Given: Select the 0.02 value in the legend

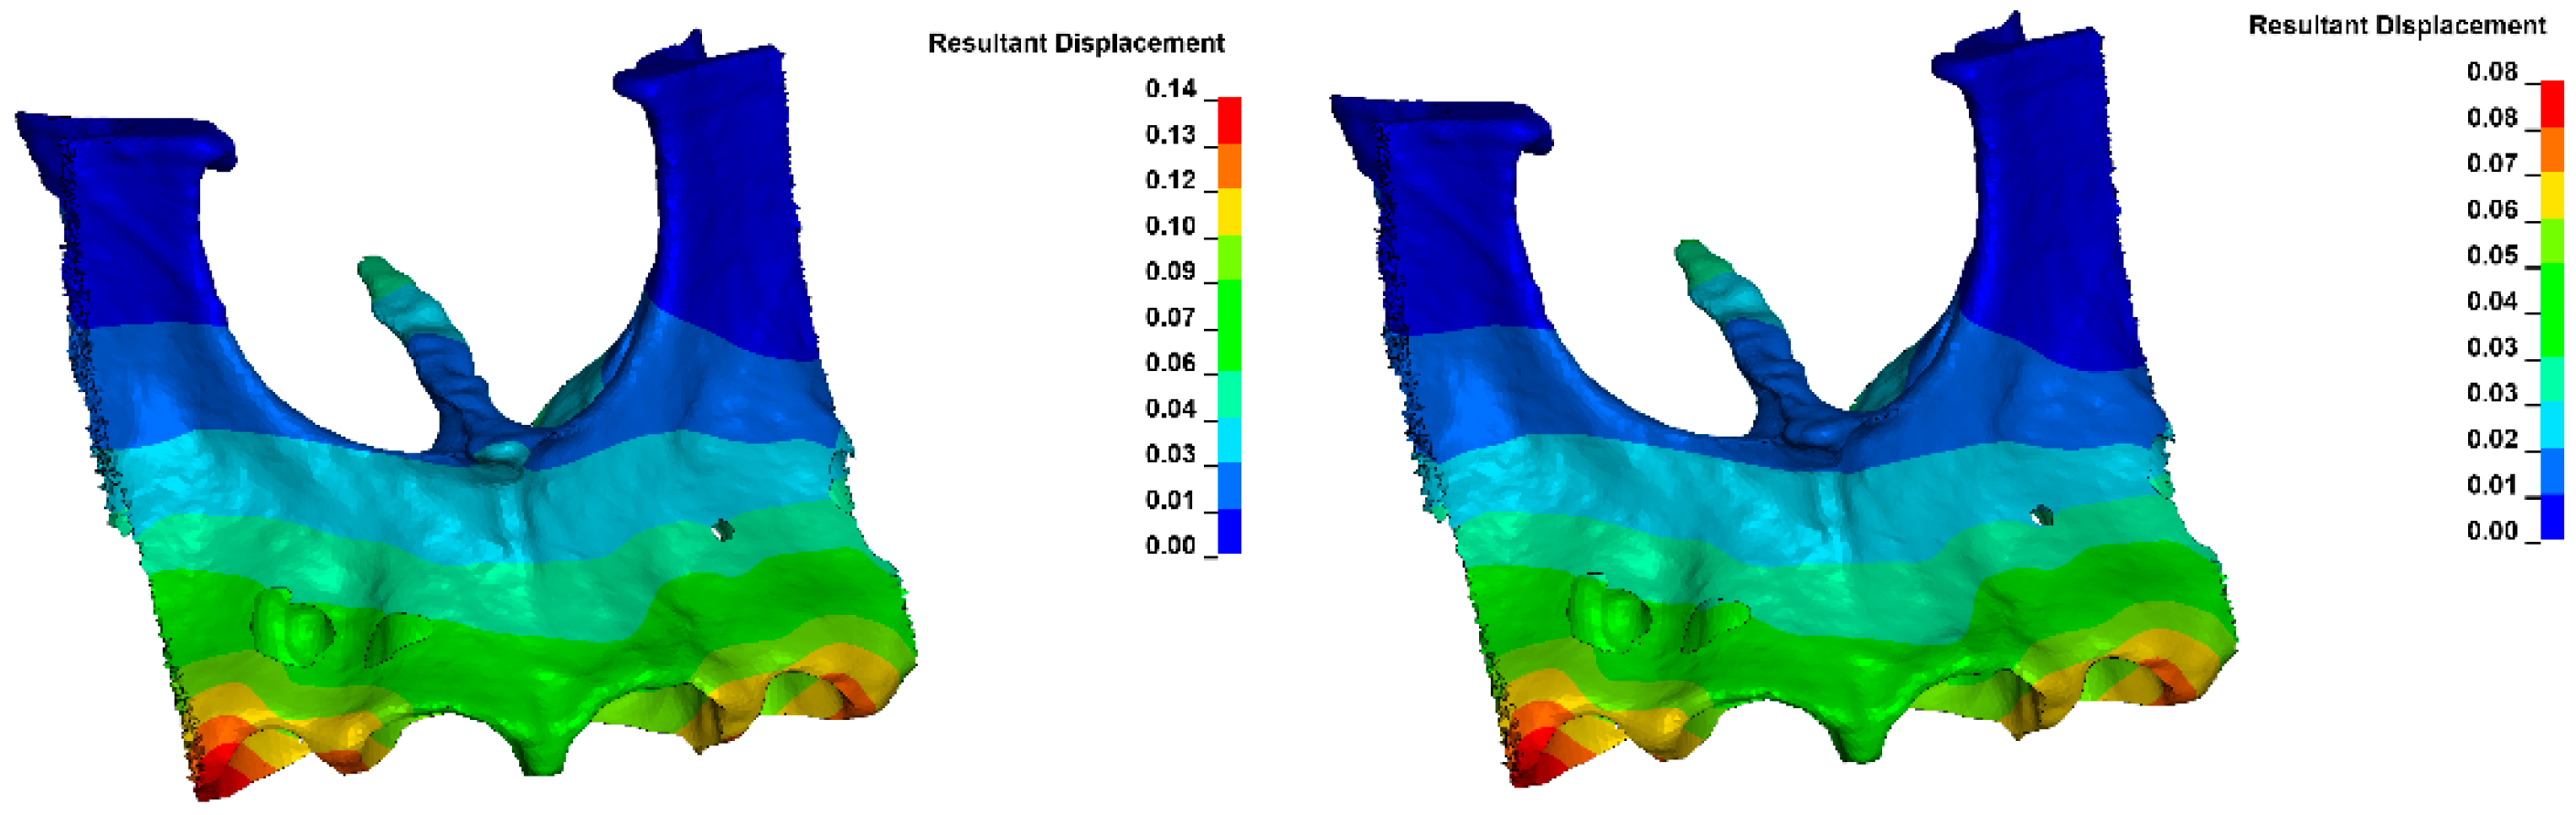Looking at the screenshot, I should point(2492,439).
